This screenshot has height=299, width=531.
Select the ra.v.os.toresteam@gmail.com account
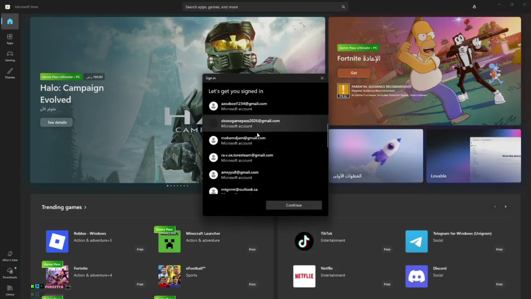point(265,157)
